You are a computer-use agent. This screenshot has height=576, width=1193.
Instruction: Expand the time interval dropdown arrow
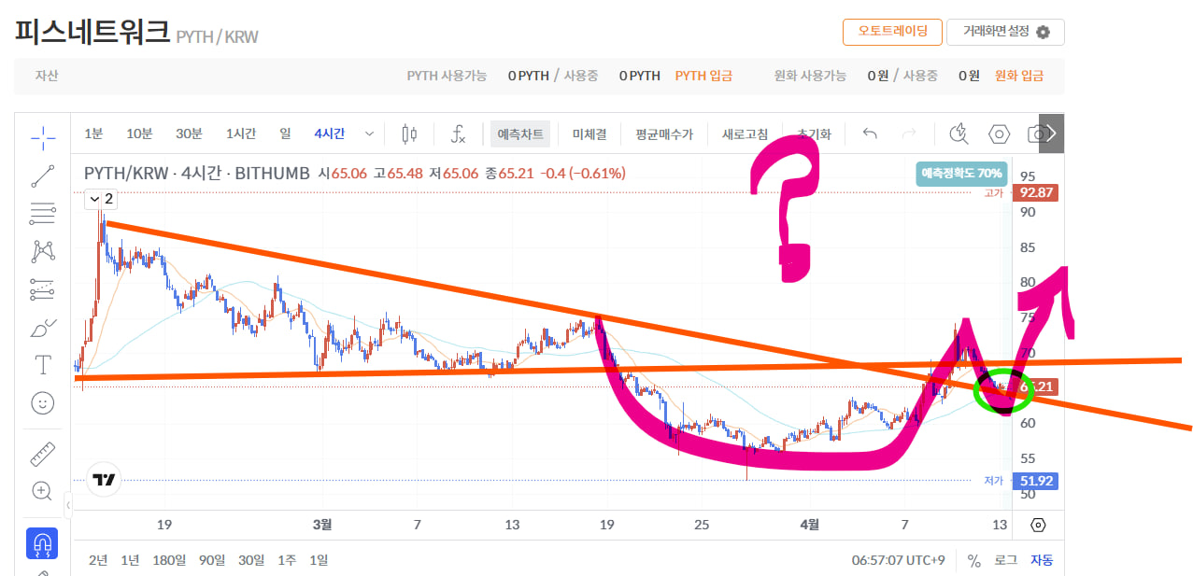[369, 134]
